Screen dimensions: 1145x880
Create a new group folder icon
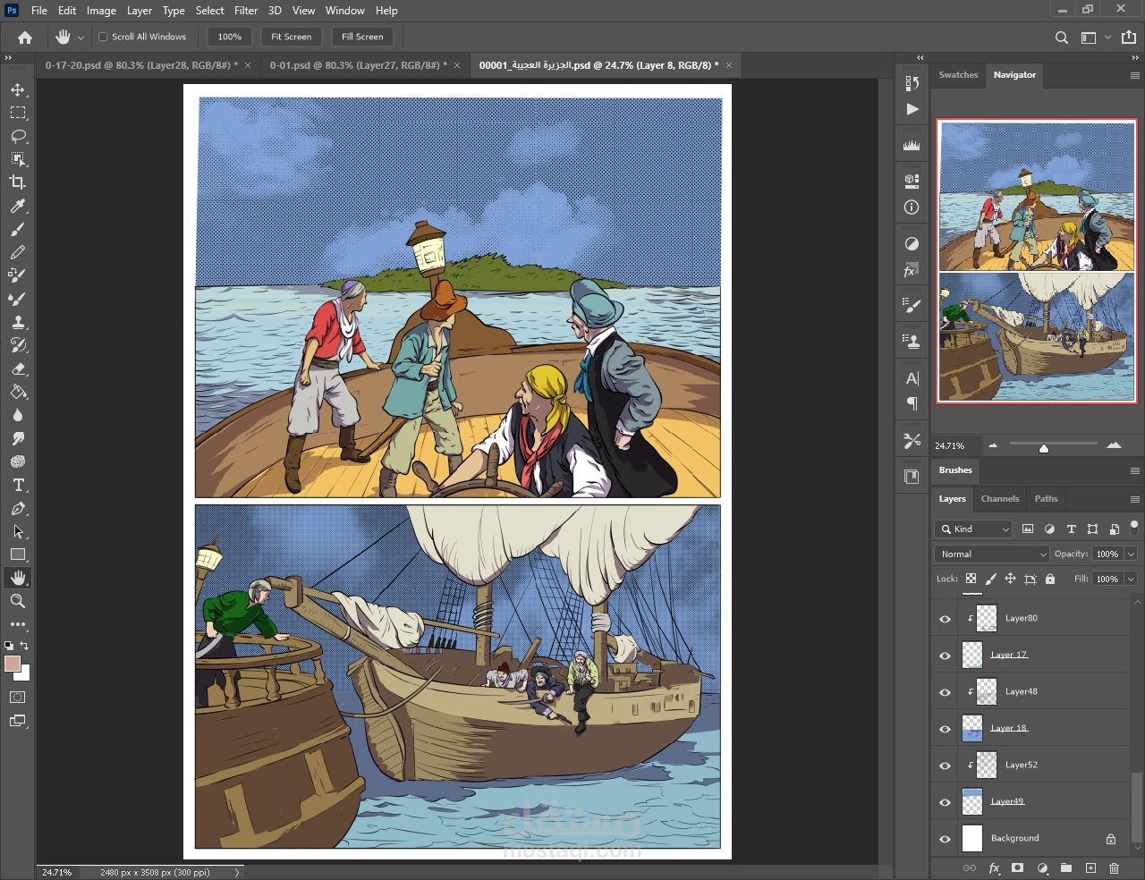[x=1065, y=867]
